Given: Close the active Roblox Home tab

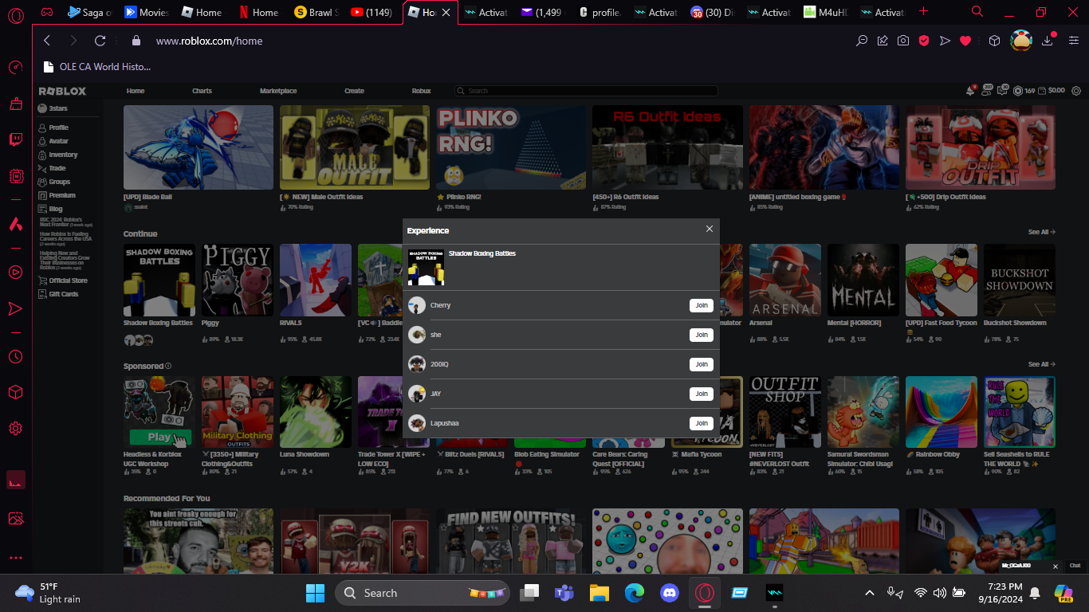Looking at the screenshot, I should point(446,13).
